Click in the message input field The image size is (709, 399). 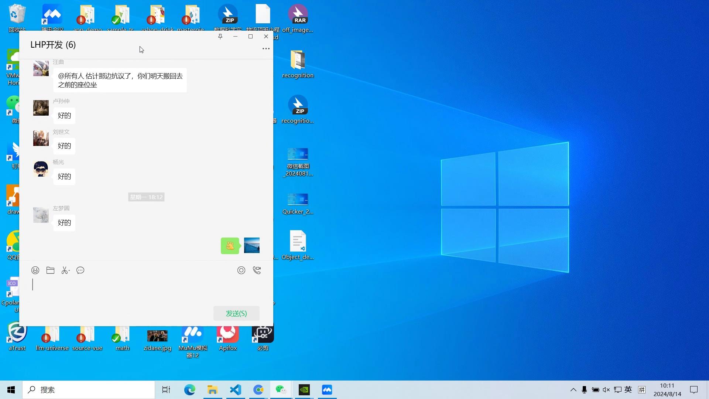[x=146, y=290]
